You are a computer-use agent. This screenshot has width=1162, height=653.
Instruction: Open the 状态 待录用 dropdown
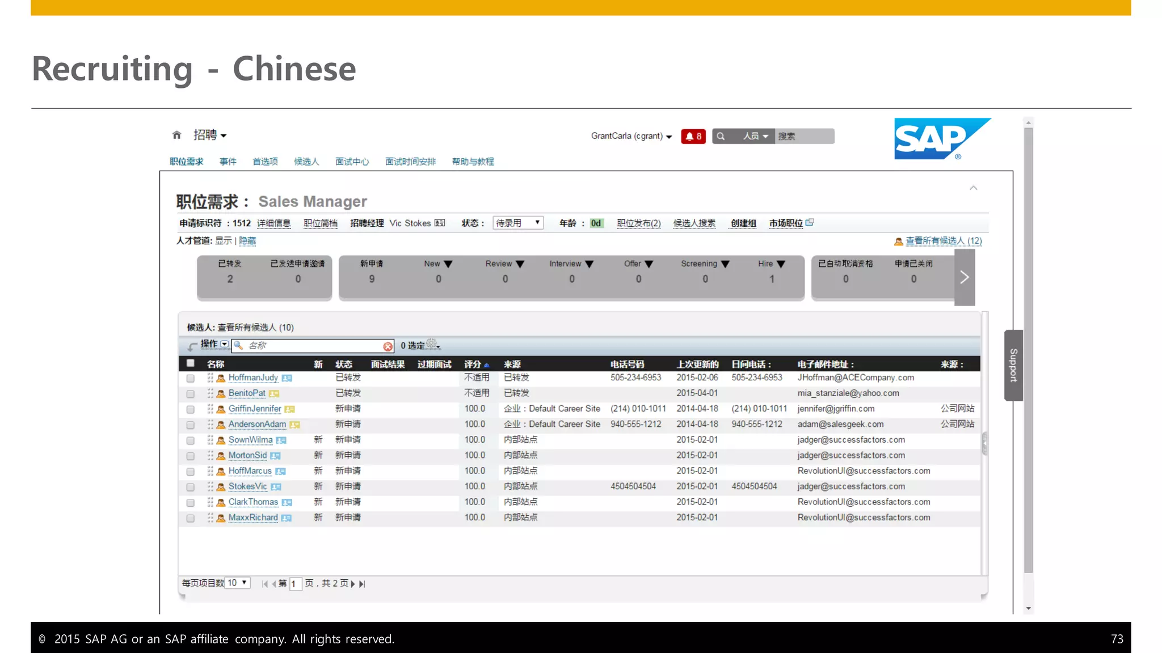click(x=518, y=223)
